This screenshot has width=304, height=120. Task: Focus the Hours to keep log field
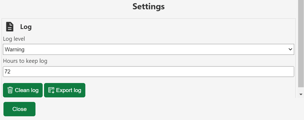(148, 72)
